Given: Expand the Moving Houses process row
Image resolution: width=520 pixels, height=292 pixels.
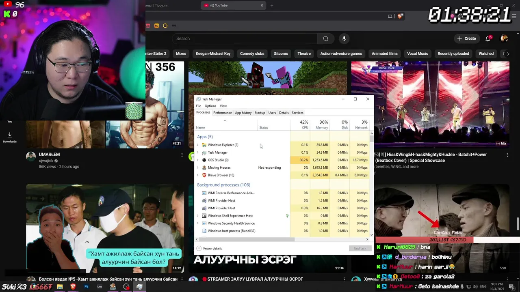Looking at the screenshot, I should tap(198, 167).
